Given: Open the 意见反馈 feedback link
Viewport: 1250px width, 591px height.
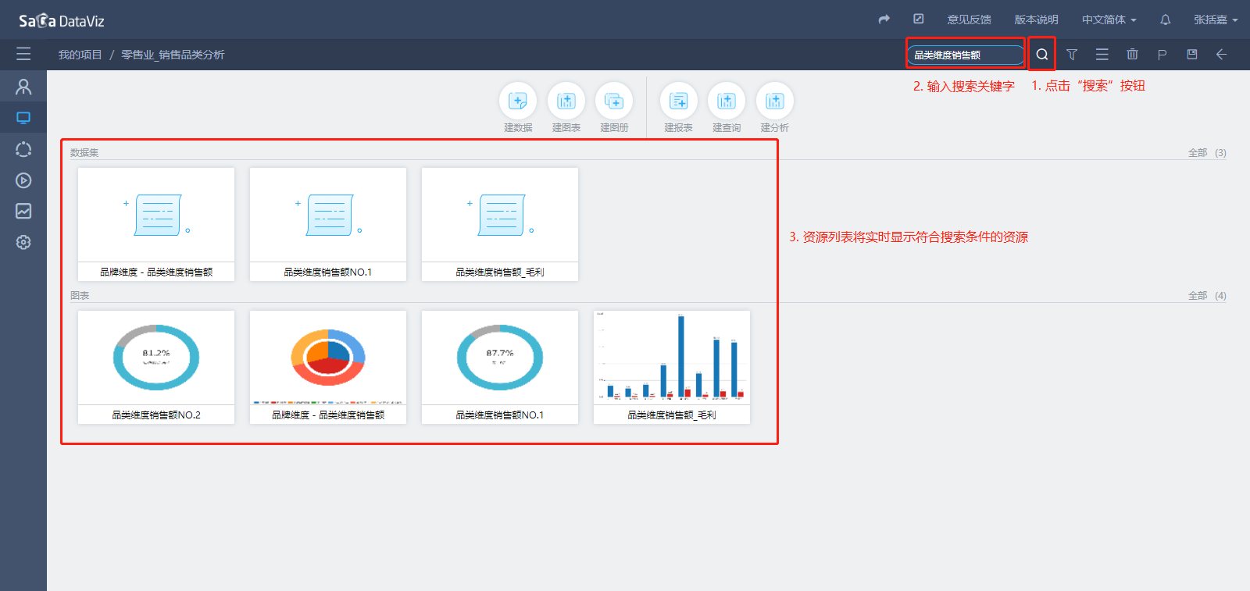Looking at the screenshot, I should [x=970, y=20].
